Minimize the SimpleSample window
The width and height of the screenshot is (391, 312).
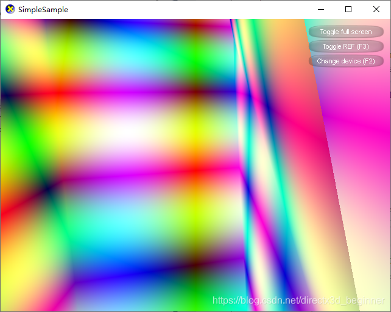(x=321, y=10)
